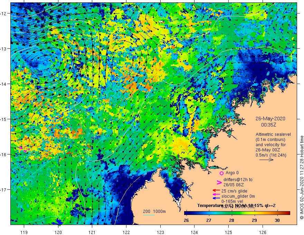This screenshot has width=304, height=235.
Task: Click the '200 1000m' isobath label
Action: coord(154,211)
